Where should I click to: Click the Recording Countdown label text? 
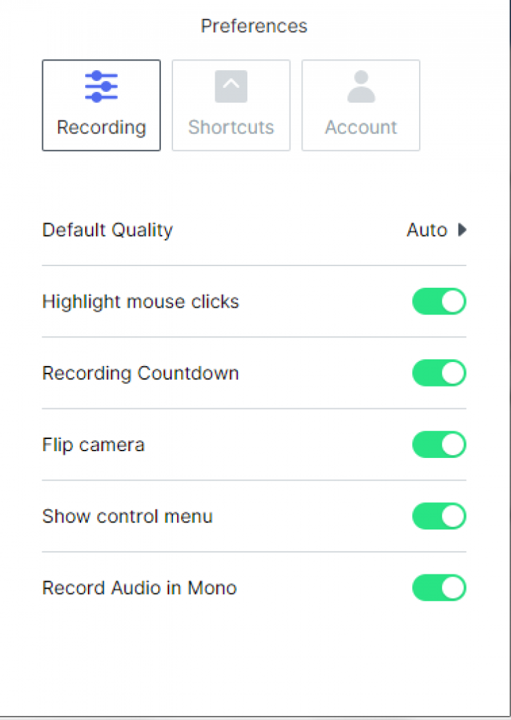pyautogui.click(x=140, y=373)
